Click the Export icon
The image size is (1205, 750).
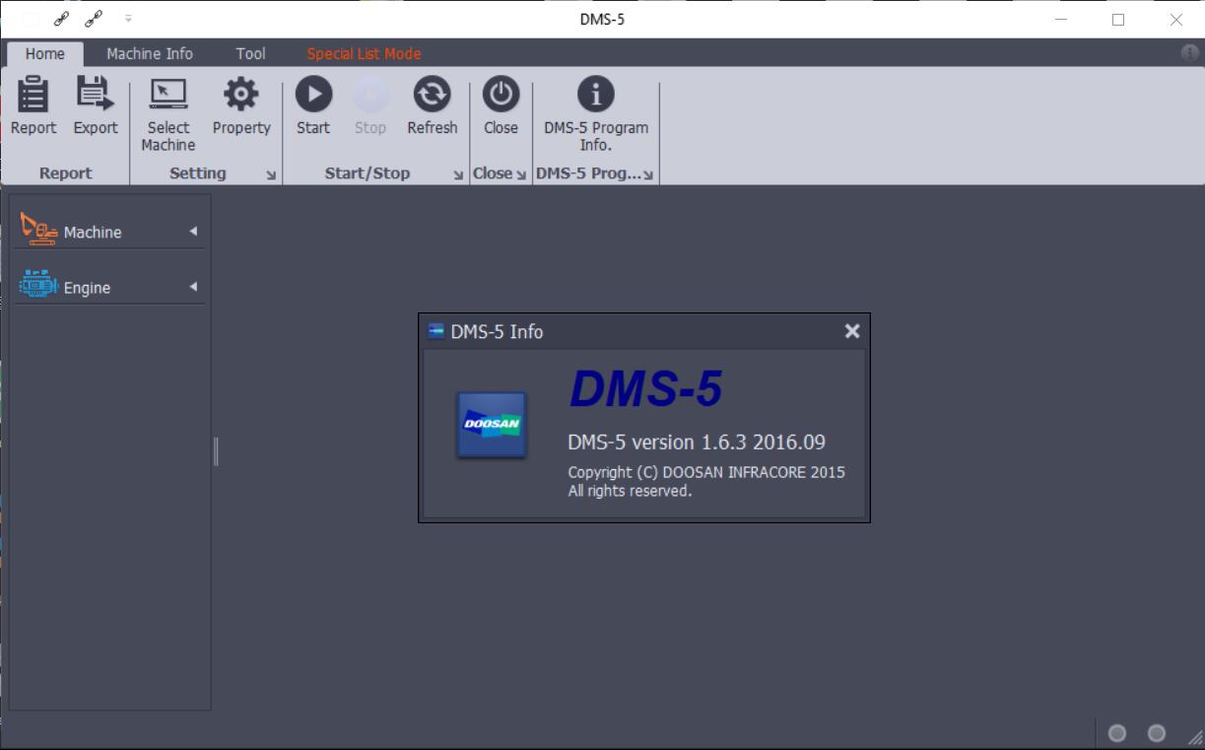(x=95, y=105)
